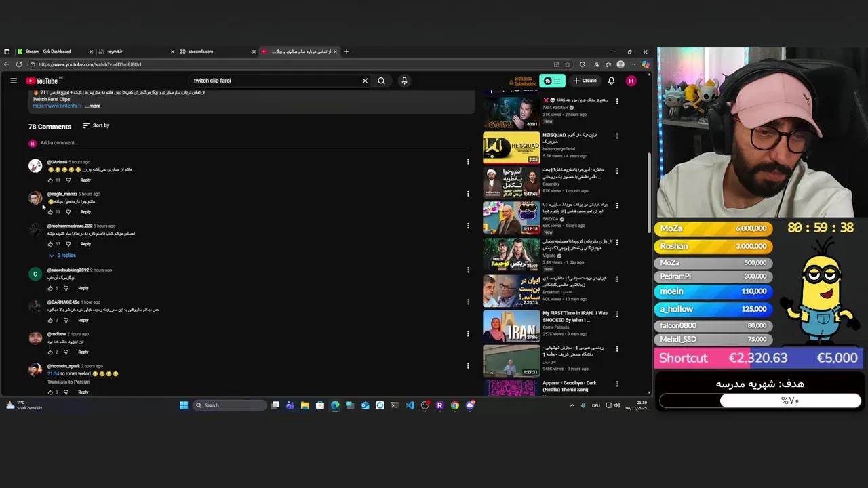The width and height of the screenshot is (868, 488).
Task: Dislike the @mdhew comment
Action: 66,352
